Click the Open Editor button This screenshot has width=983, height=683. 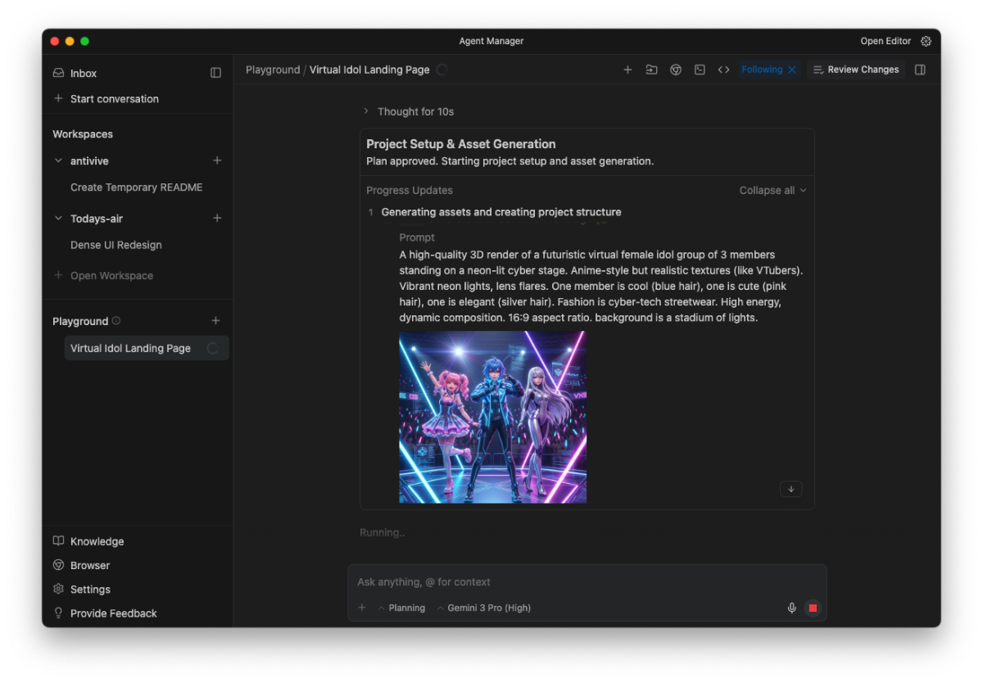coord(885,41)
